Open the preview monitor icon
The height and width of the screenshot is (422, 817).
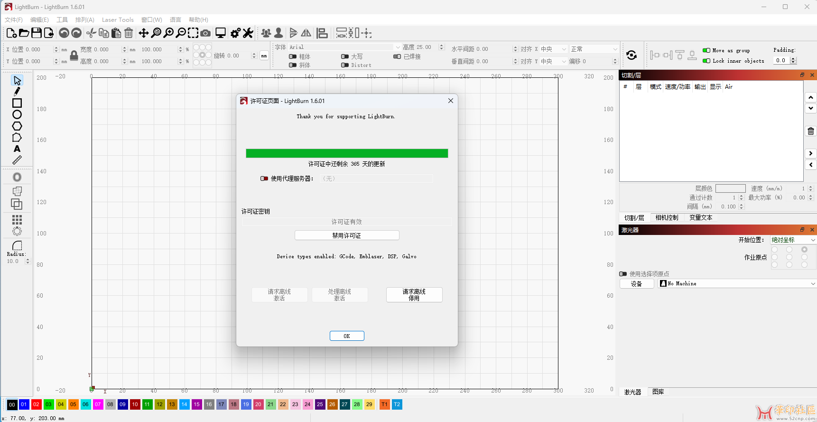tap(221, 33)
